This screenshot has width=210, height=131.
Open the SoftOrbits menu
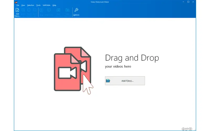(x=46, y=5)
